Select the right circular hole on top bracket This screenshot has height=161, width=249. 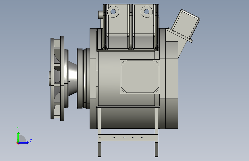pyautogui.click(x=146, y=11)
